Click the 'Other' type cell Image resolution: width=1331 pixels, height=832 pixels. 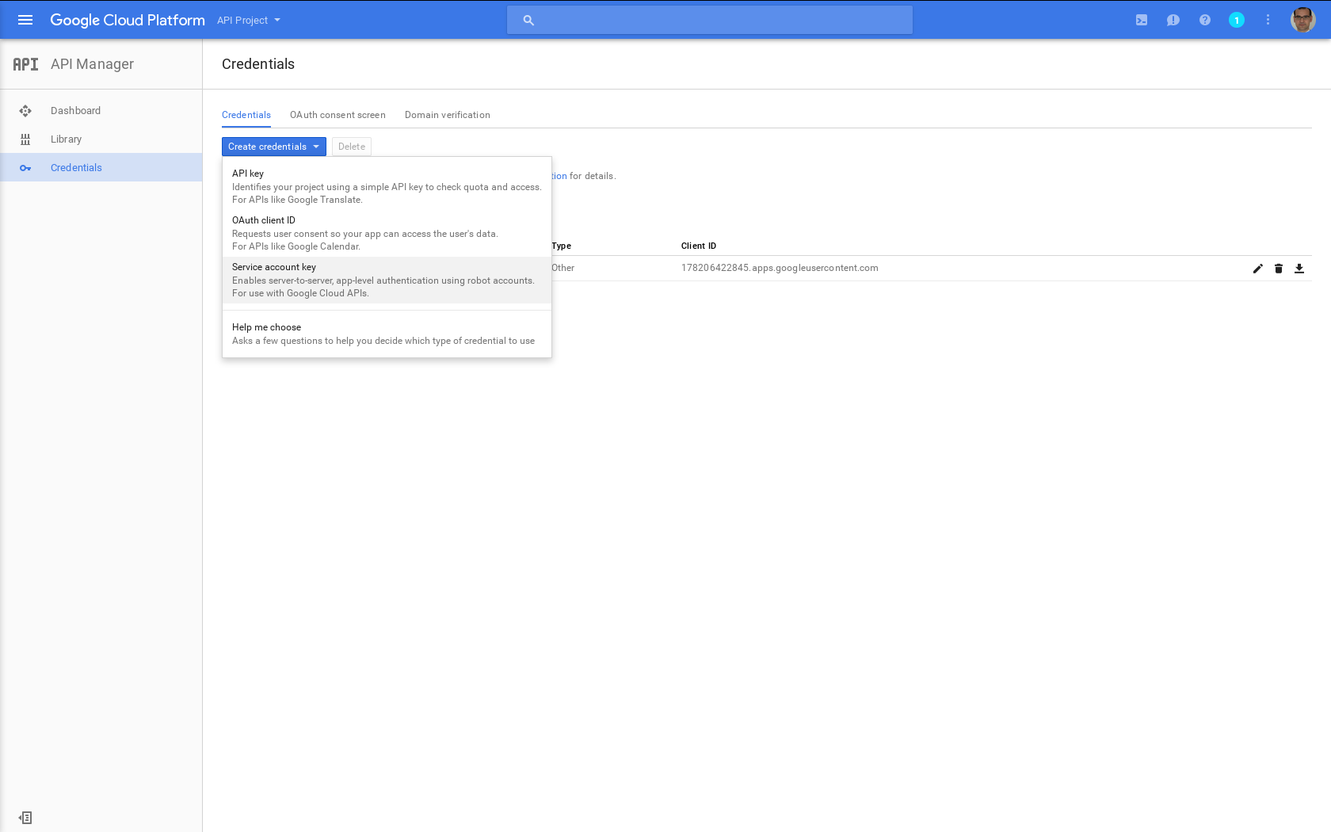coord(563,268)
